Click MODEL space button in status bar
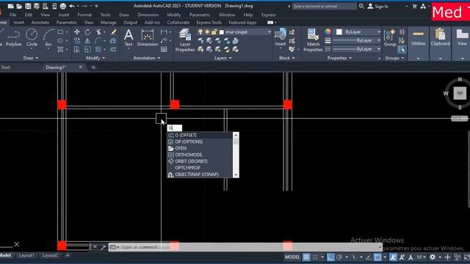The image size is (470, 264). (292, 257)
